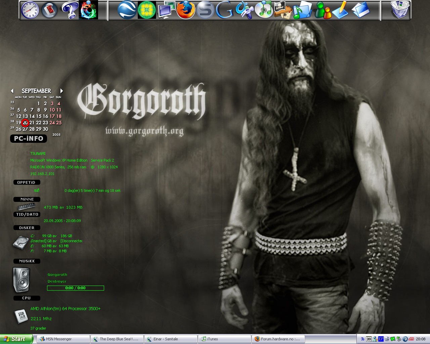Image resolution: width=430 pixels, height=344 pixels.
Task: Open the Windows Start menu
Action: 16,339
